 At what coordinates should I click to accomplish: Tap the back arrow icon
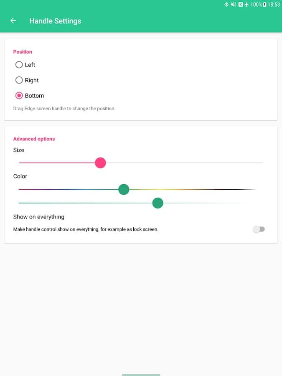point(13,21)
